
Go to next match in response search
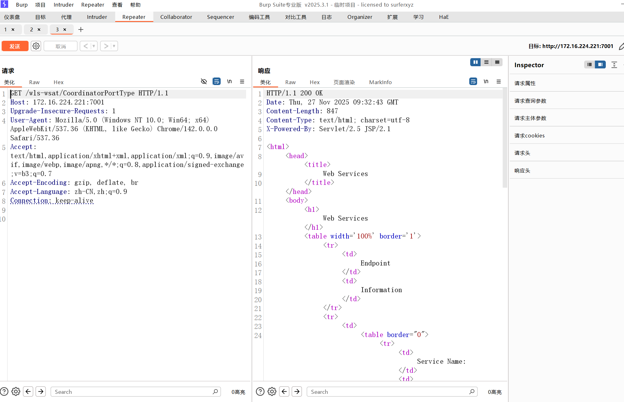[297, 392]
